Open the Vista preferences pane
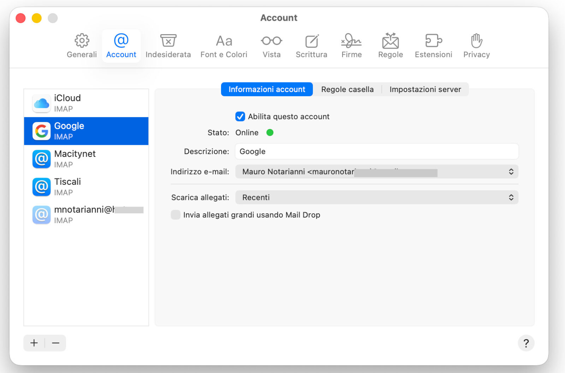Image resolution: width=565 pixels, height=373 pixels. [x=271, y=45]
